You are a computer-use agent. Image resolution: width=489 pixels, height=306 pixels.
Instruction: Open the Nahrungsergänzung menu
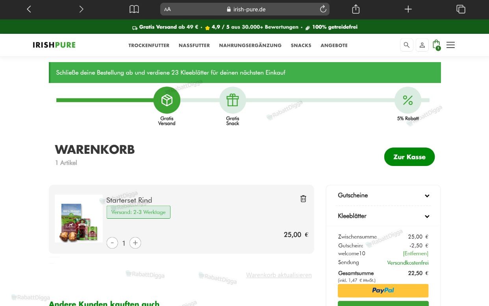tap(250, 45)
